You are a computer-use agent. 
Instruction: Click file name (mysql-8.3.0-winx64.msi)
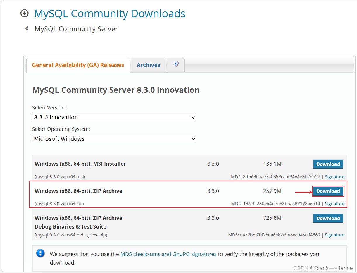[x=60, y=177]
